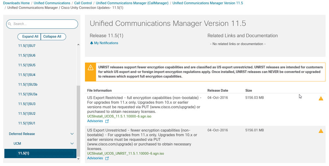Screen dimensions: 329x166
Task: Download UCSInstall_UCOS_11.5.1.10000-6.sgn.iso file
Action: coord(119,116)
